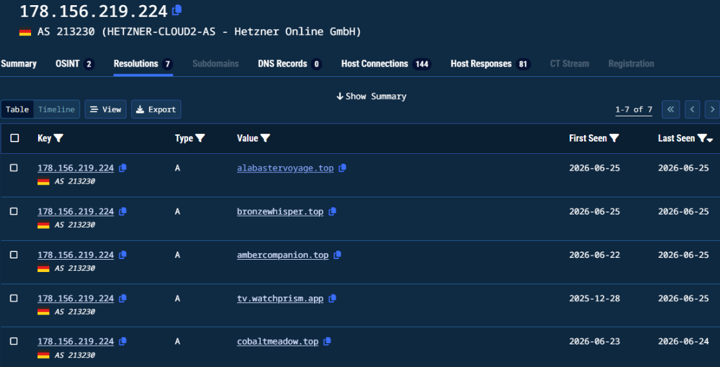This screenshot has height=367, width=720.
Task: Check the cobaltmeadow.top row checkbox
Action: (14, 341)
